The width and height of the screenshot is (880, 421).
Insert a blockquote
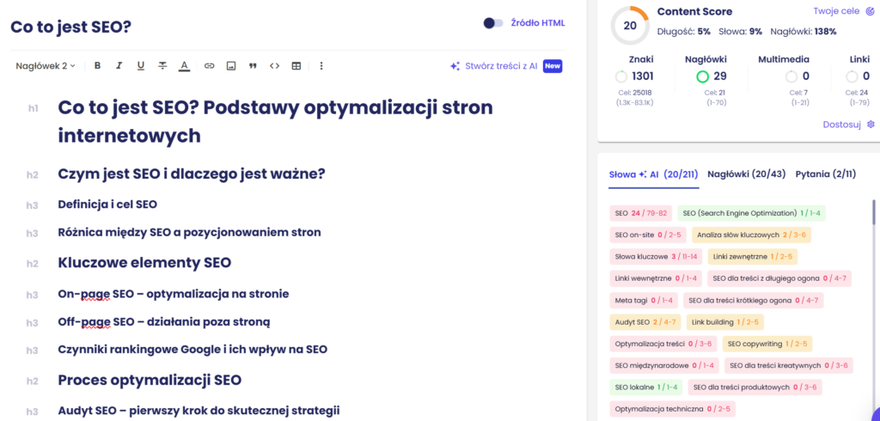click(x=253, y=65)
